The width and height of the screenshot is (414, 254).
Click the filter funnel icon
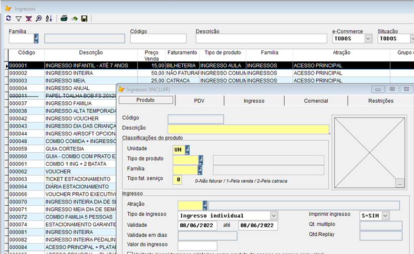click(x=18, y=18)
